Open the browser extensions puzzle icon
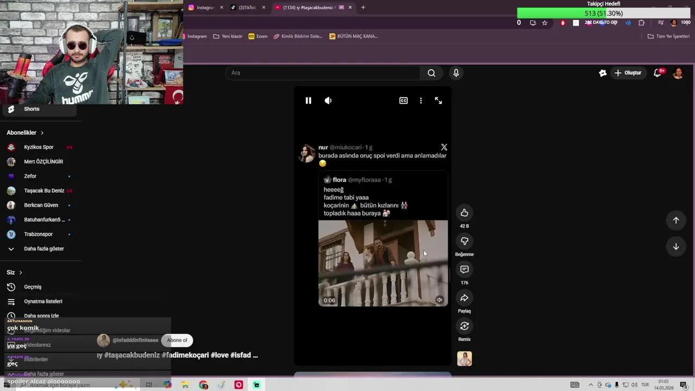This screenshot has width=695, height=391. [x=641, y=23]
